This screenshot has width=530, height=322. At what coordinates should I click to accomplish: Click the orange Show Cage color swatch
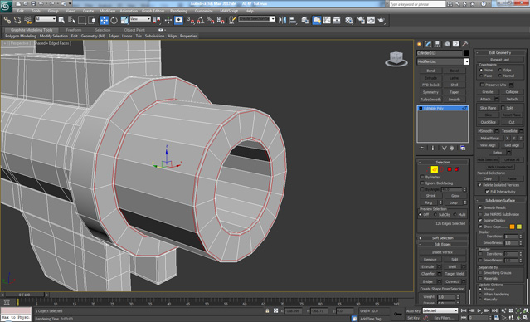[x=512, y=227]
